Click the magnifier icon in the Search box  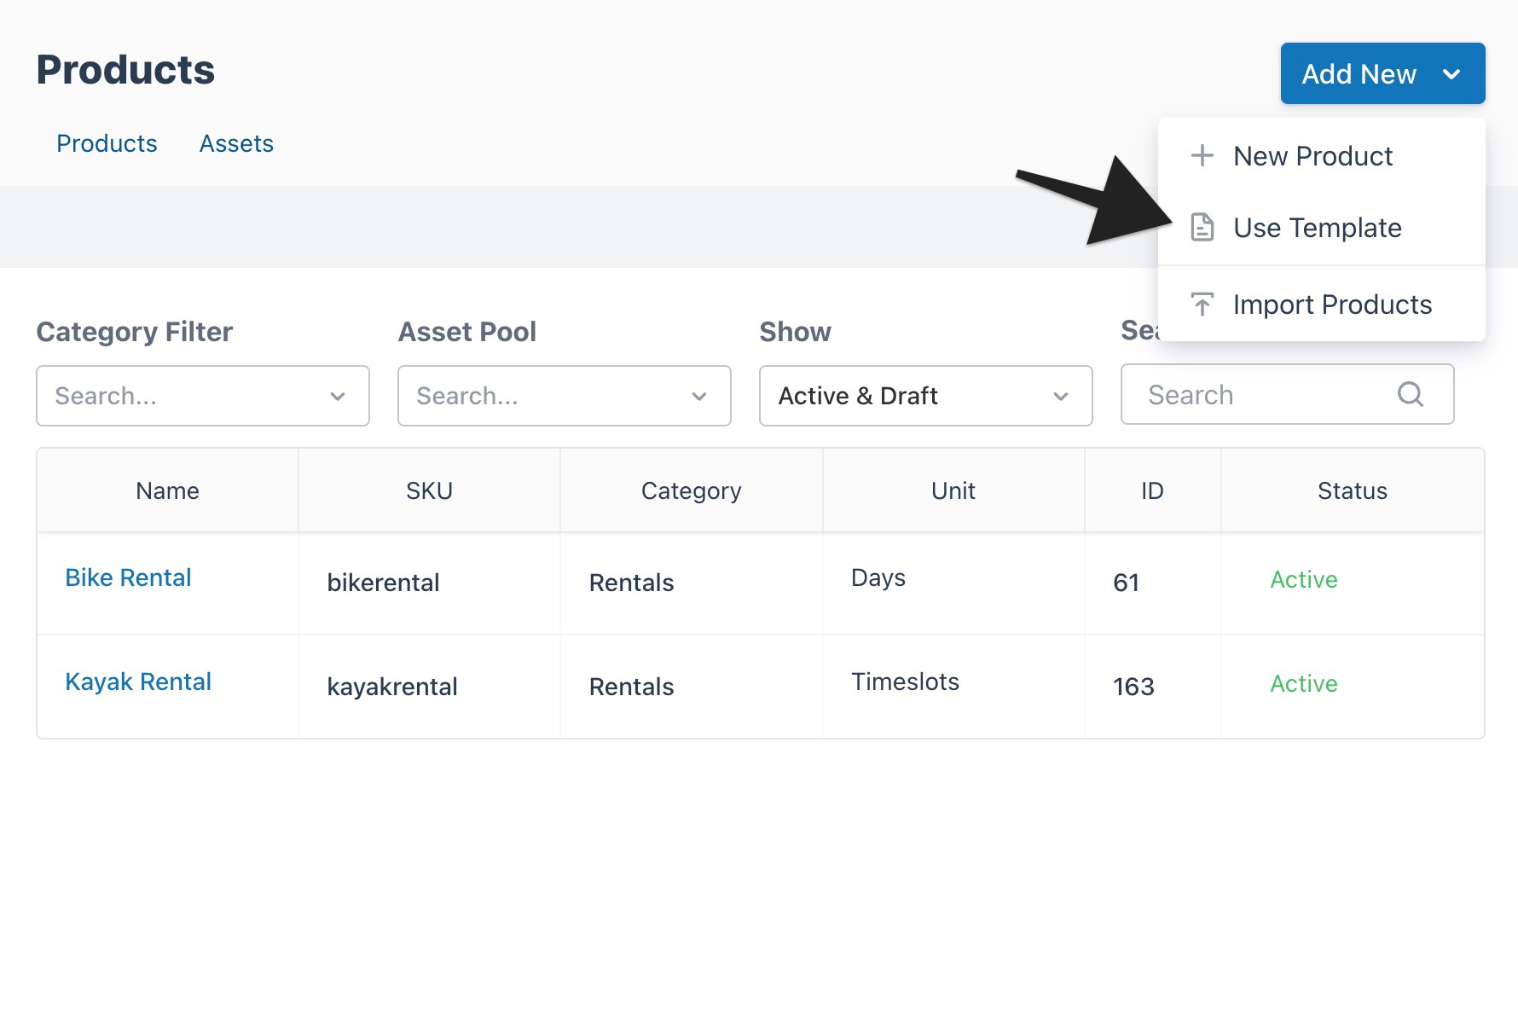click(x=1410, y=394)
